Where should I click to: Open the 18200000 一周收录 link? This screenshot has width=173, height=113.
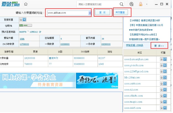point(65,44)
